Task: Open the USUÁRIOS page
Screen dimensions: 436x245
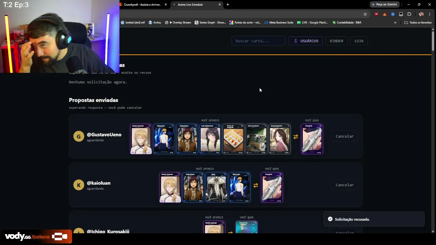Action: click(x=306, y=41)
